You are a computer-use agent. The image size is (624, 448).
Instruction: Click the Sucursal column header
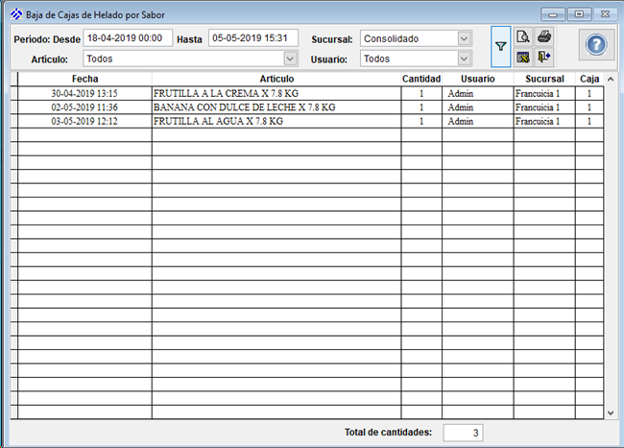coord(543,79)
